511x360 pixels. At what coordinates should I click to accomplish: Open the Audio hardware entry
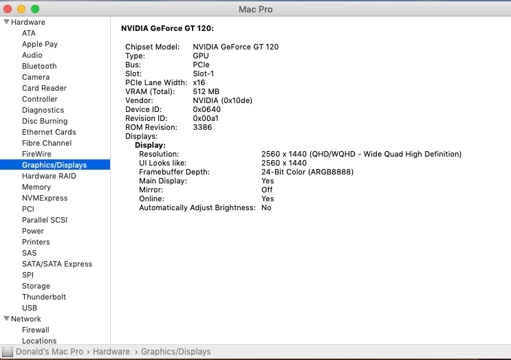click(x=32, y=55)
